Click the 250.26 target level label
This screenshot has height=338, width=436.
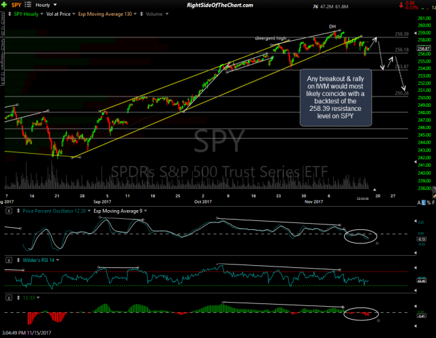click(x=402, y=93)
